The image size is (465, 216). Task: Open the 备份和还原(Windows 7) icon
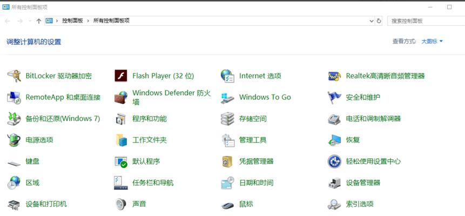(14, 119)
